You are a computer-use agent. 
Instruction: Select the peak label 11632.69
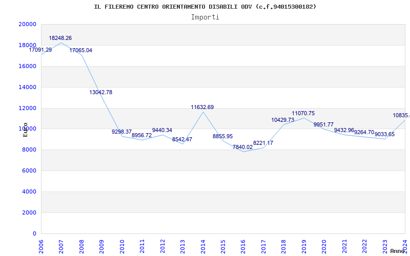click(202, 107)
